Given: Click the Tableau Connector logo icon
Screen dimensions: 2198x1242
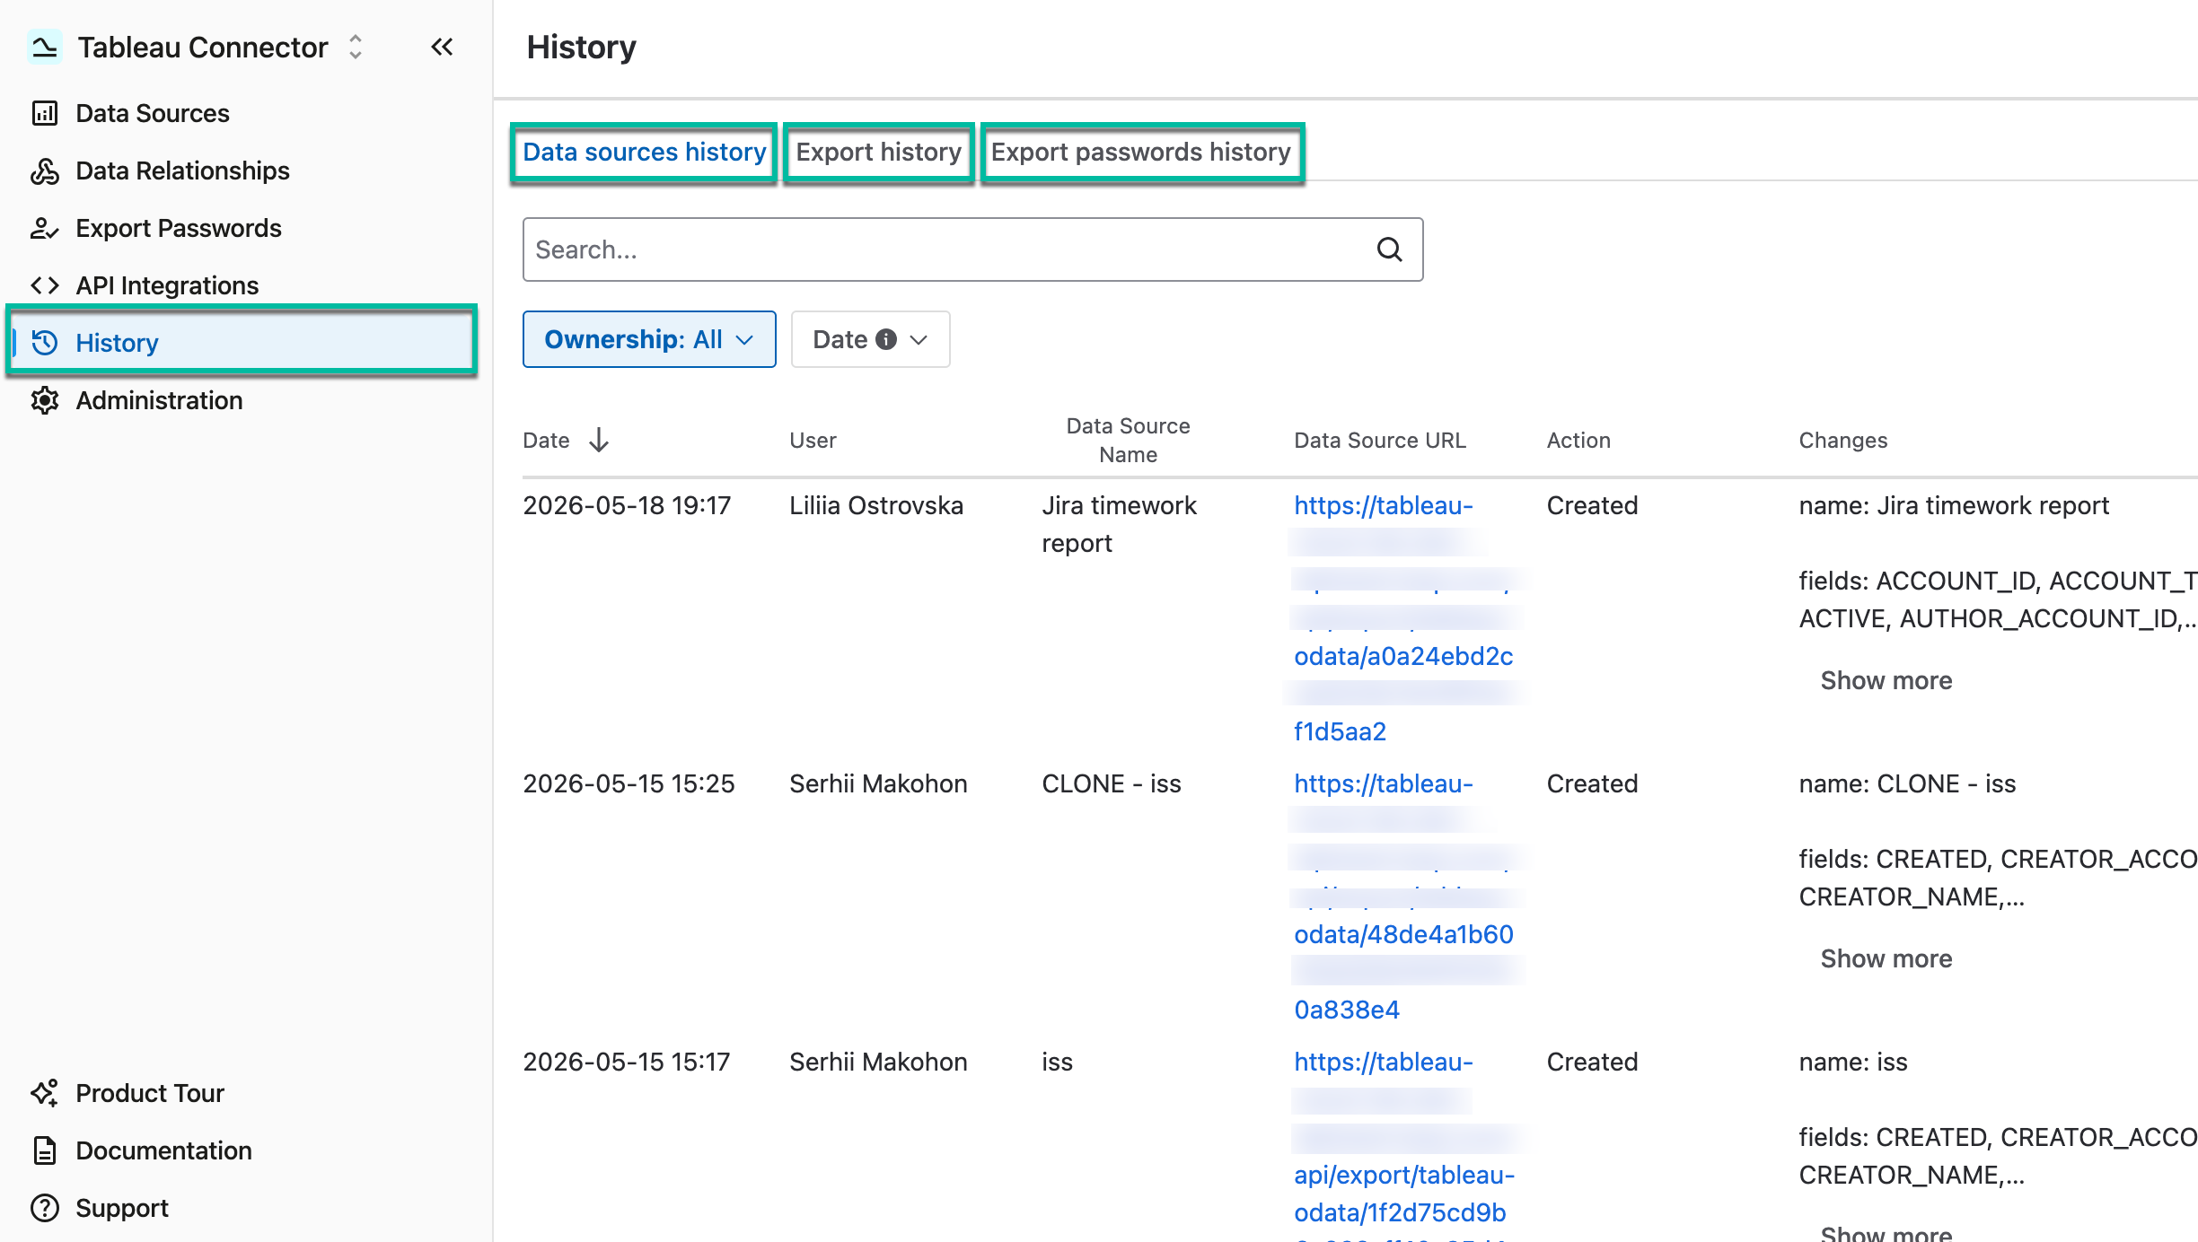Looking at the screenshot, I should [x=44, y=47].
